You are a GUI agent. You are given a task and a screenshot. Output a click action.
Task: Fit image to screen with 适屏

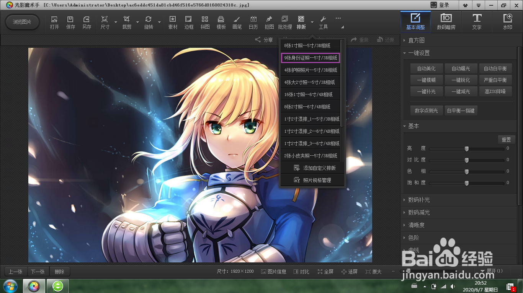coord(350,272)
